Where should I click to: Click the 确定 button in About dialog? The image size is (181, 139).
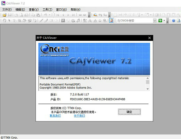(129, 112)
